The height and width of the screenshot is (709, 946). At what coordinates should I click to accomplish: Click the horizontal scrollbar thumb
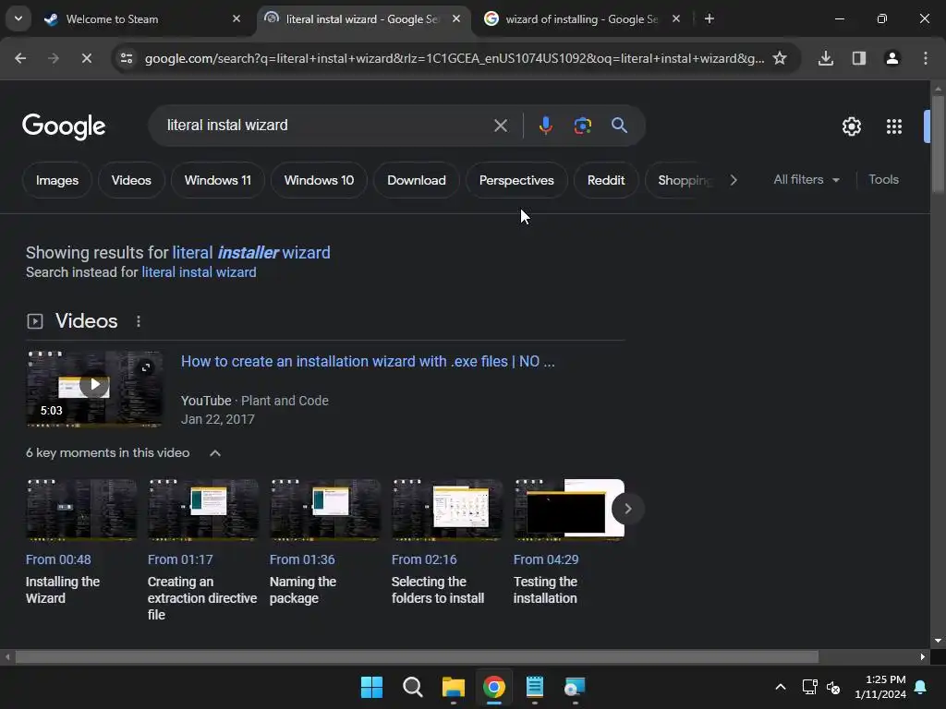417,656
